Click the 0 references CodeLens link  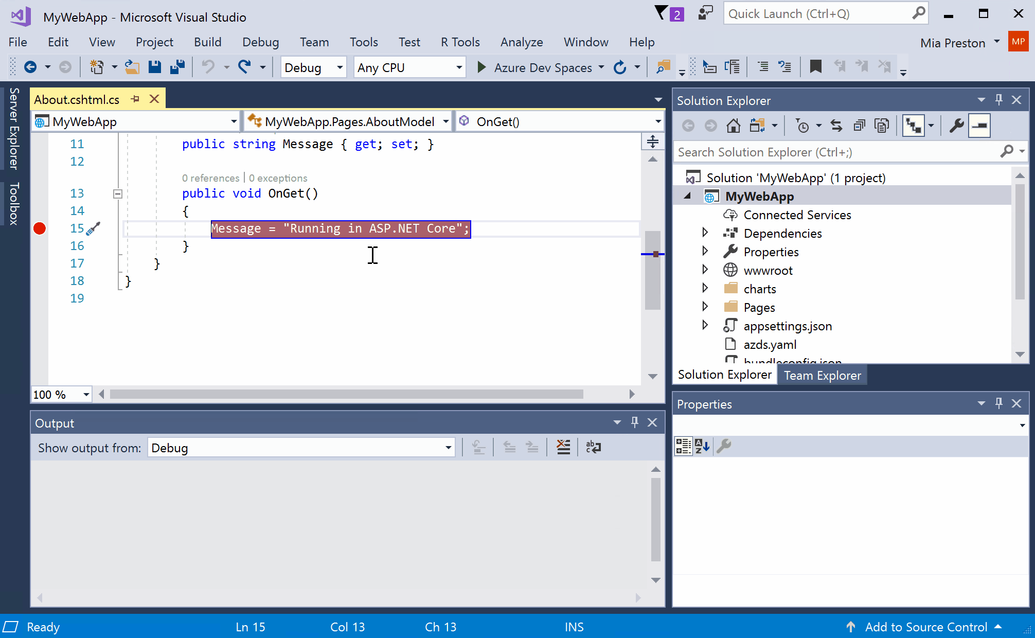(x=210, y=178)
